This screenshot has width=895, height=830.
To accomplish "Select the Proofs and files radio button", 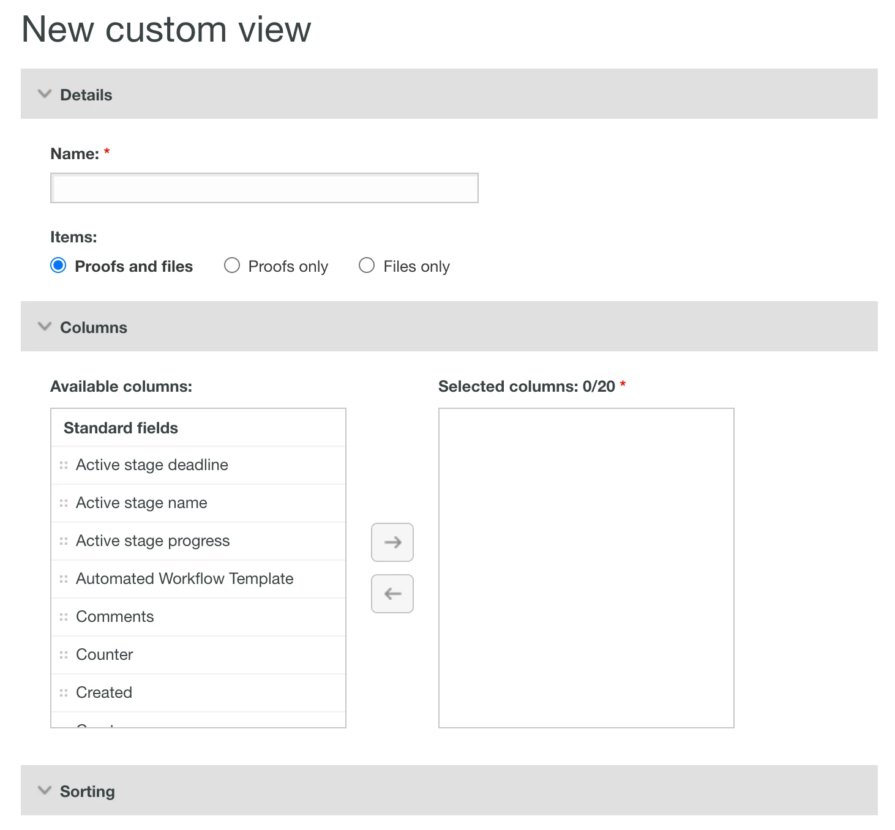I will (x=59, y=266).
